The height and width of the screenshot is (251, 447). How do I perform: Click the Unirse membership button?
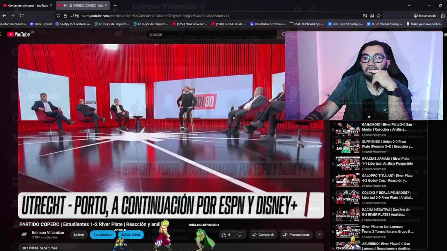pos(79,235)
